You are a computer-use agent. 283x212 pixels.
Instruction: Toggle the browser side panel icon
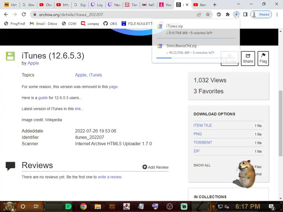[245, 14]
